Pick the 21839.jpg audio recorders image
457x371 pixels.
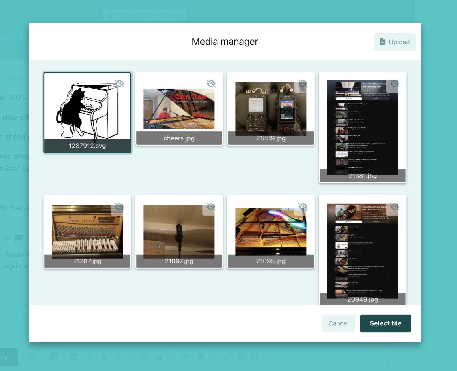271,109
